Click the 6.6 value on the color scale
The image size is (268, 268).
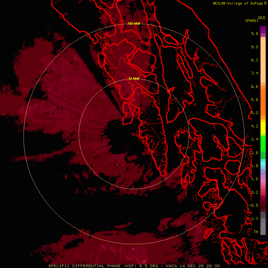(255, 86)
